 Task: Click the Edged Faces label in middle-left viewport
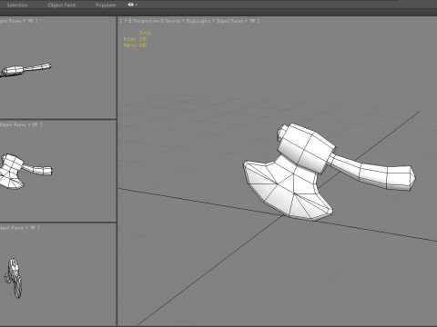tap(13, 124)
